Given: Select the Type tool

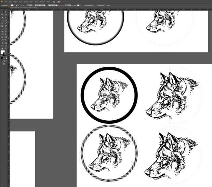Looking at the screenshot, I should (6, 17).
